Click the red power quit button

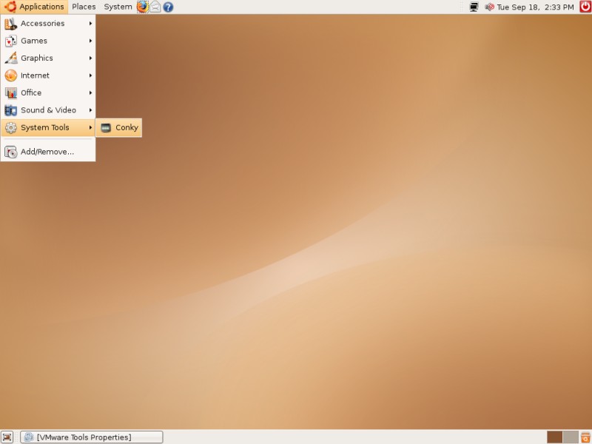(585, 7)
